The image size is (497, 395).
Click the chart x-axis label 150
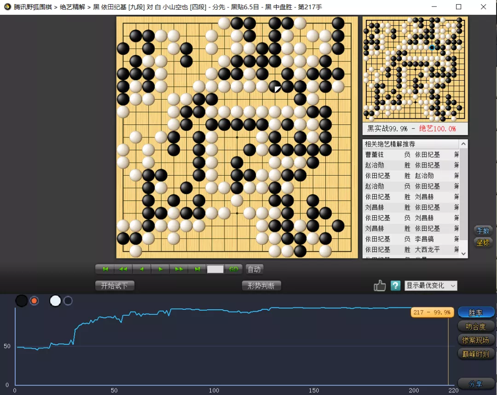pos(313,390)
